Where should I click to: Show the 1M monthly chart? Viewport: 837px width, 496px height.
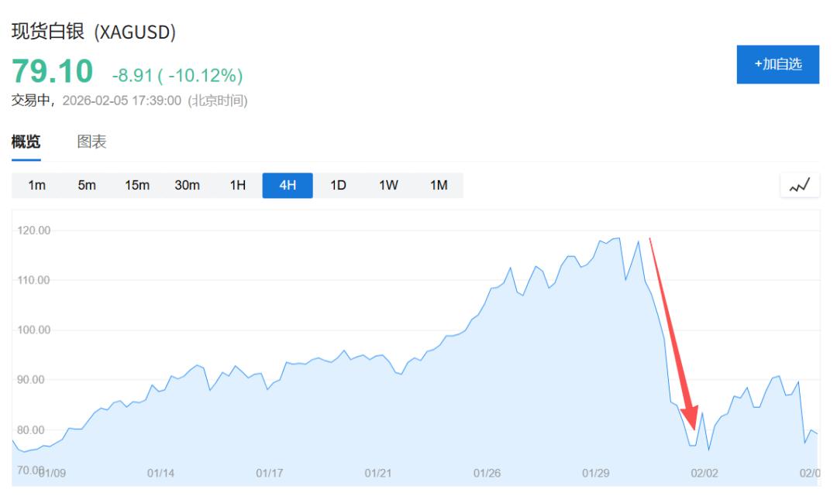[x=439, y=186]
